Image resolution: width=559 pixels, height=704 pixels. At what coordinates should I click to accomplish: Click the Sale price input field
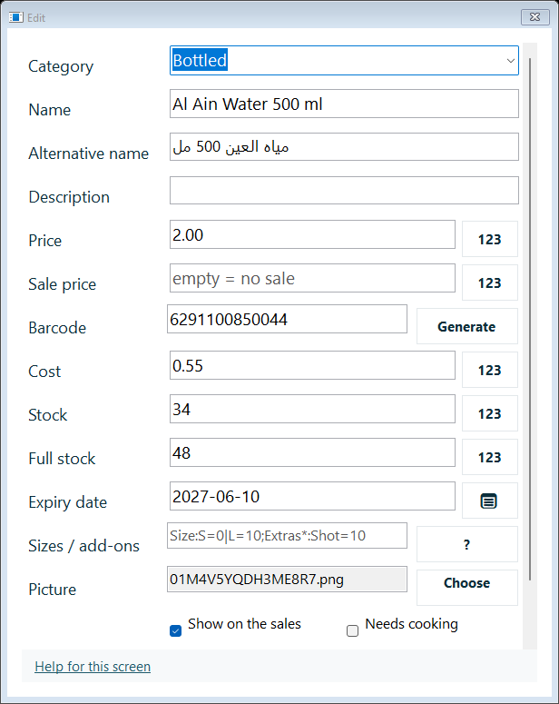point(312,278)
